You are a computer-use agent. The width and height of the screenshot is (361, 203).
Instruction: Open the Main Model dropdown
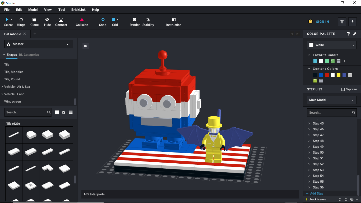pyautogui.click(x=332, y=100)
